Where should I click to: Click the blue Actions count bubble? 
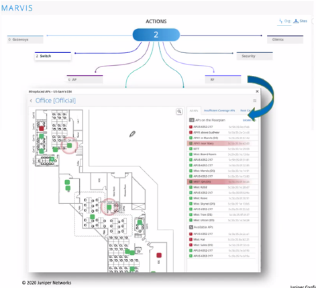click(156, 35)
